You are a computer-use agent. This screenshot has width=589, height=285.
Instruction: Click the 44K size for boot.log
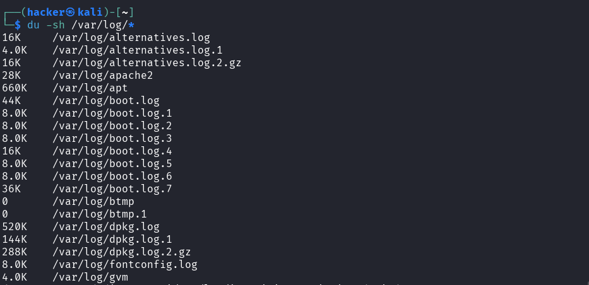(11, 101)
